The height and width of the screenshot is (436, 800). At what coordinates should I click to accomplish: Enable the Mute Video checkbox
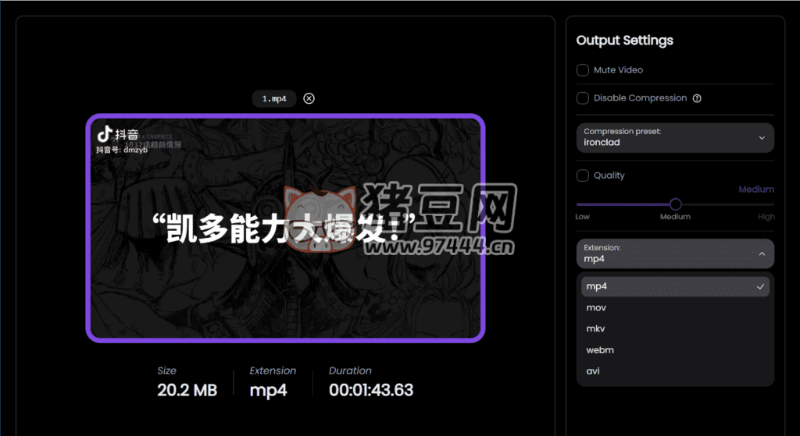click(583, 70)
